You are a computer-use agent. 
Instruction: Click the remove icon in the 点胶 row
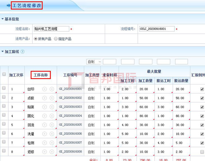[52, 98]
